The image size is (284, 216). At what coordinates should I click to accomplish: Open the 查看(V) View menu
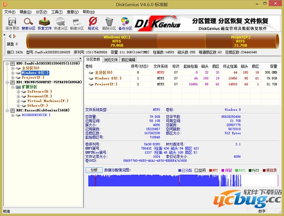click(x=73, y=12)
